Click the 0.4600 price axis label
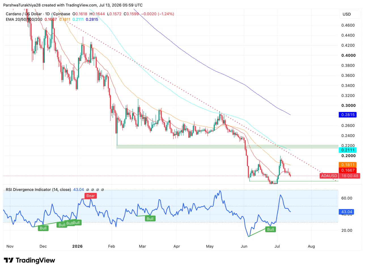Viewport: 365px width, 270px height. 349,25
